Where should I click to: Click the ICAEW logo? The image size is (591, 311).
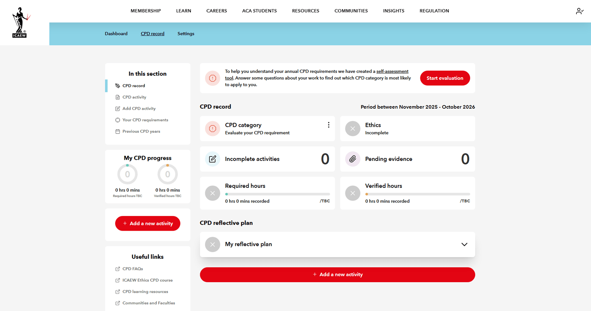coord(20,23)
